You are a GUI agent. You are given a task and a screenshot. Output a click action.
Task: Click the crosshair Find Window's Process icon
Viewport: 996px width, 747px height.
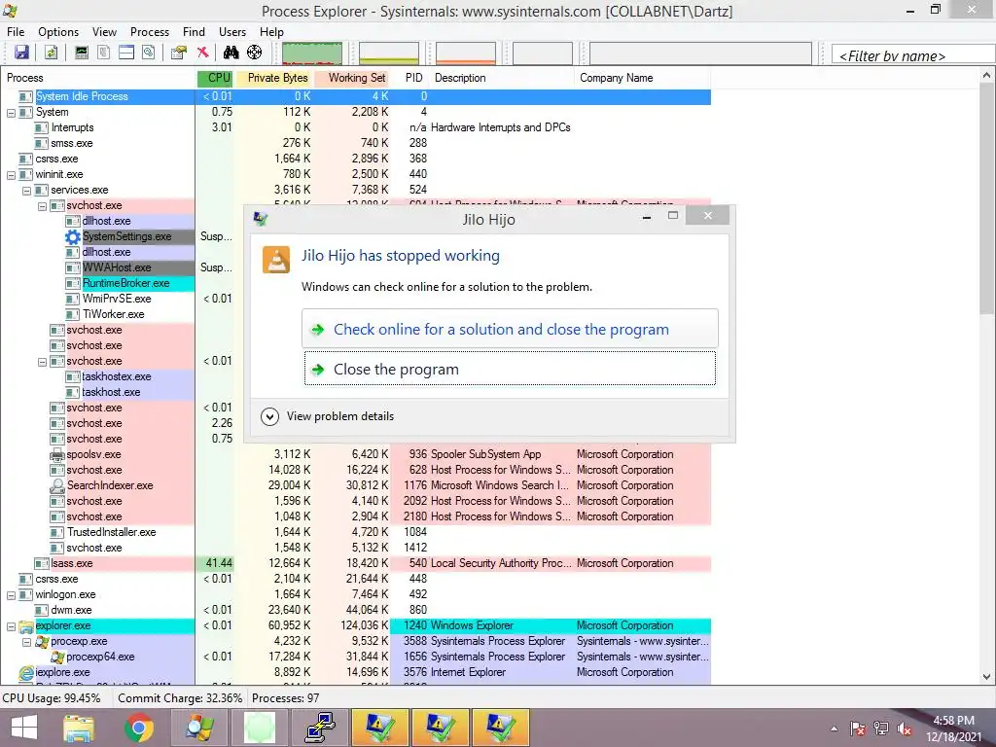click(254, 53)
